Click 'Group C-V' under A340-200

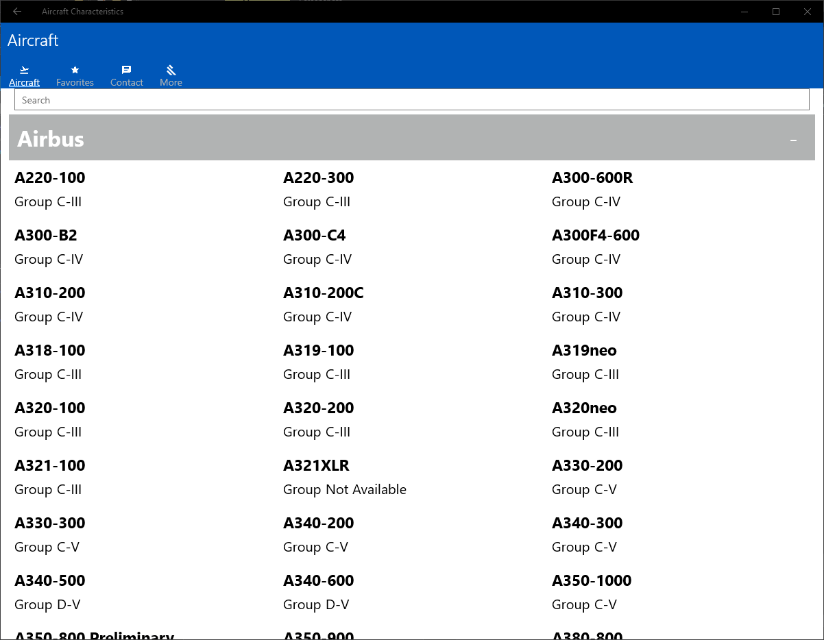[315, 547]
